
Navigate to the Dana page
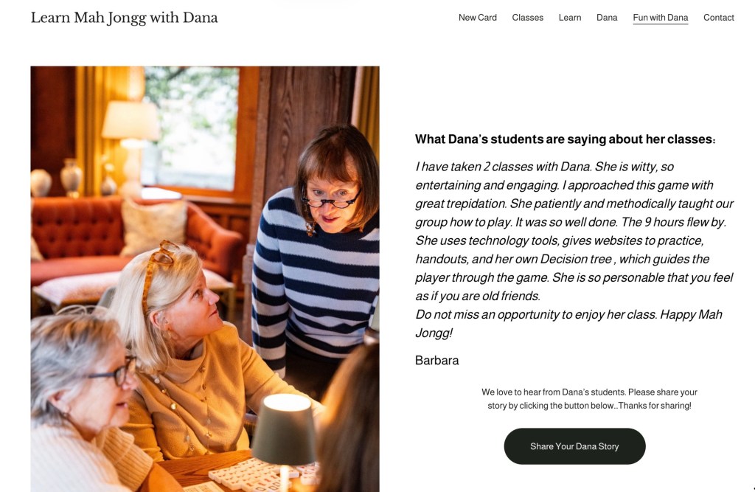[x=607, y=18]
